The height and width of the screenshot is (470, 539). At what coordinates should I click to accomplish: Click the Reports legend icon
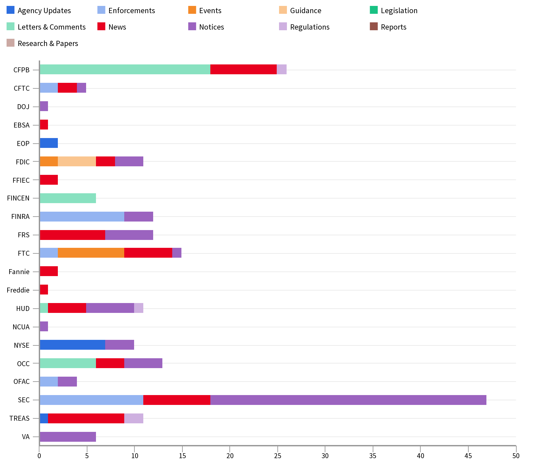374,27
